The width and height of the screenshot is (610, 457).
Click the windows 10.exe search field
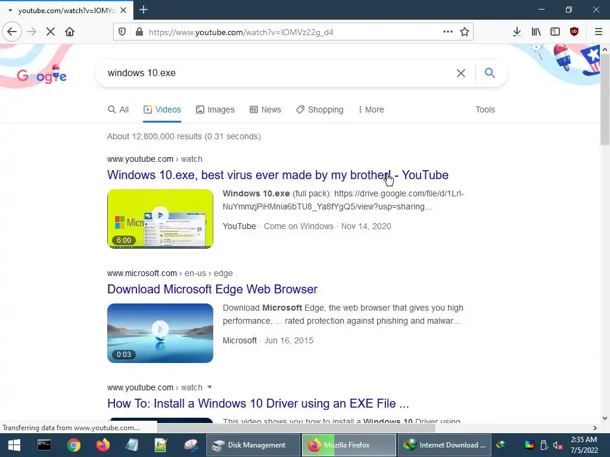272,73
